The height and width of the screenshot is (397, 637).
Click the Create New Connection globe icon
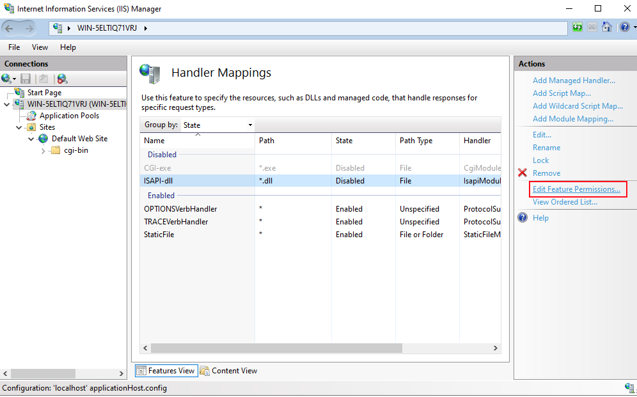point(6,79)
